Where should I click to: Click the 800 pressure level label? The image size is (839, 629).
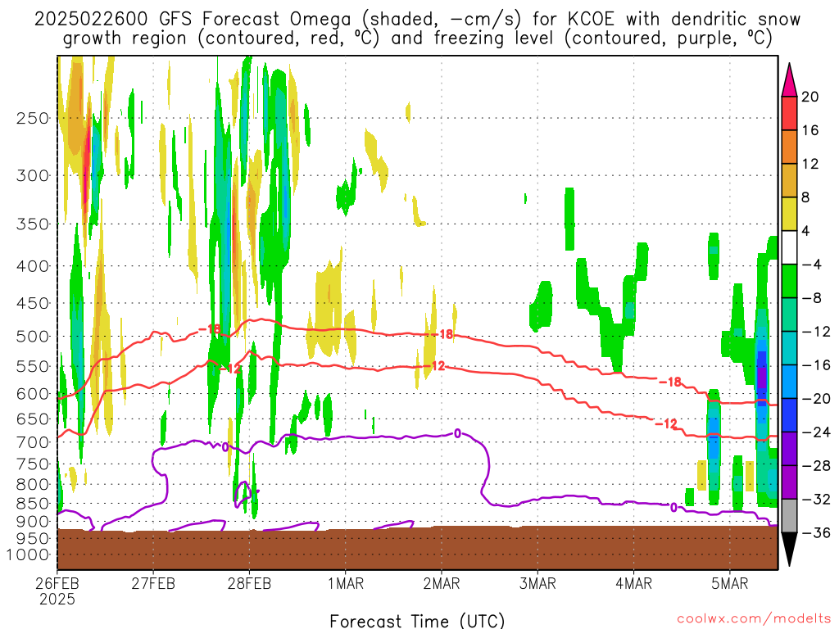pos(33,484)
